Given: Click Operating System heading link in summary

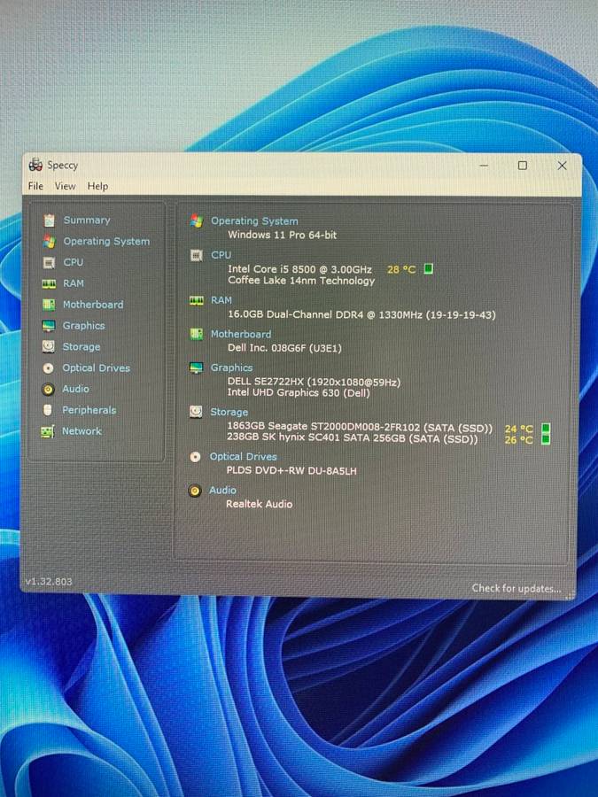Looking at the screenshot, I should 255,221.
